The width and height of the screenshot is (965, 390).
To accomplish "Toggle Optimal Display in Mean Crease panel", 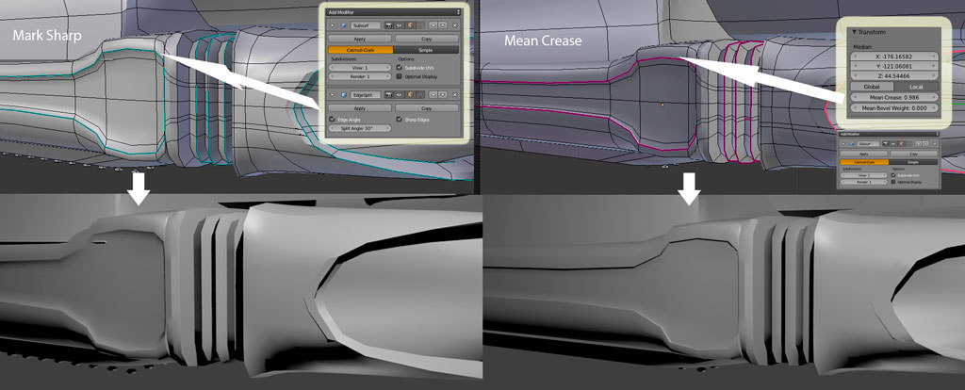I will pyautogui.click(x=893, y=182).
